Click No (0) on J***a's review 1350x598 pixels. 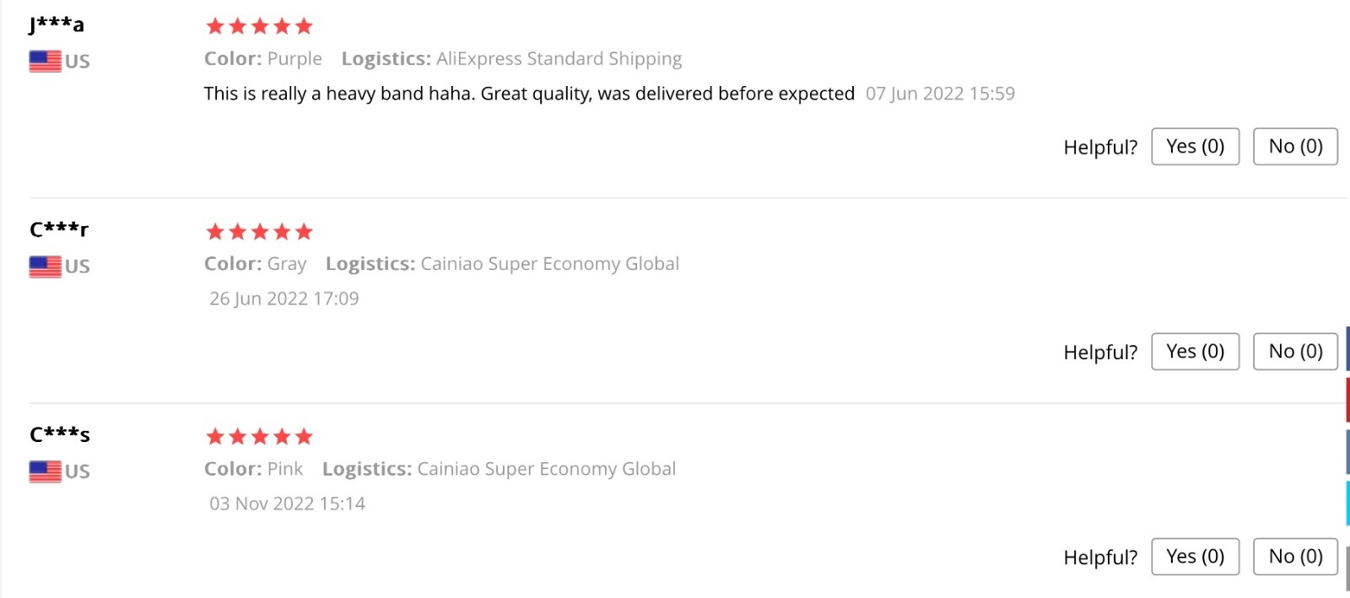point(1295,146)
